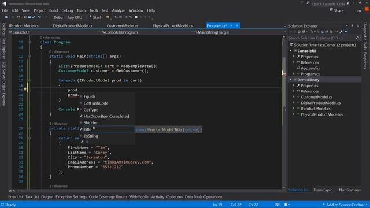This screenshot has width=370, height=208.
Task: Open the Toolbox side panel
Action: pos(4,29)
